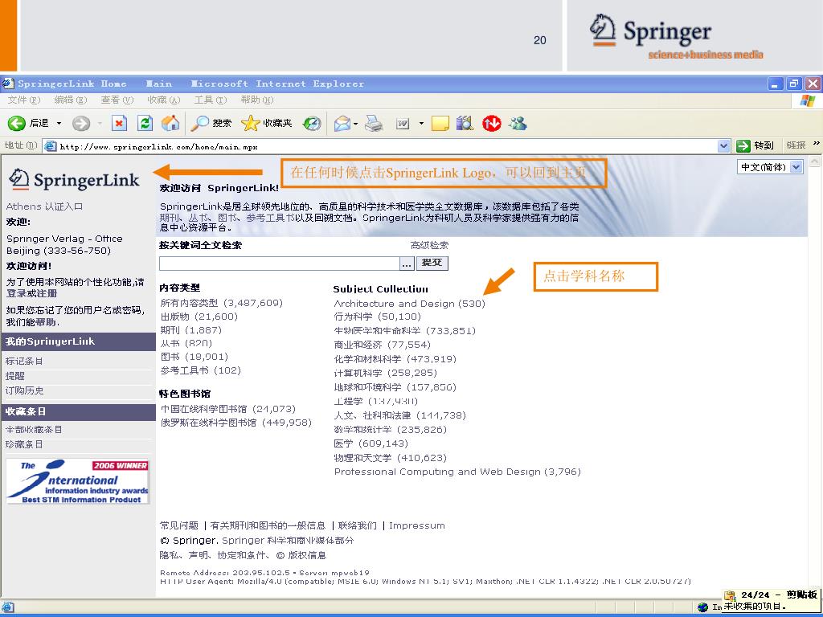This screenshot has height=617, width=823.
Task: Expand the toolbar overflow chevron near 链接
Action: [817, 143]
